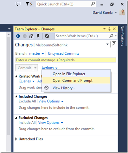Refresh the Team Explorer panel

47,36
